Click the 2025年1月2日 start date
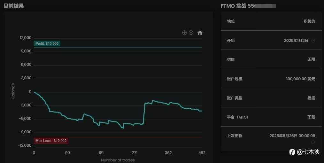This screenshot has width=324, height=163. click(x=296, y=40)
